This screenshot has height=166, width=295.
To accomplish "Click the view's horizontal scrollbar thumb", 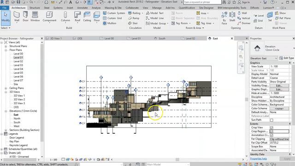I will click(x=177, y=160).
